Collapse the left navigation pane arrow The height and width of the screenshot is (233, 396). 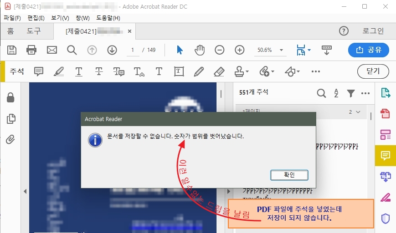click(x=25, y=192)
